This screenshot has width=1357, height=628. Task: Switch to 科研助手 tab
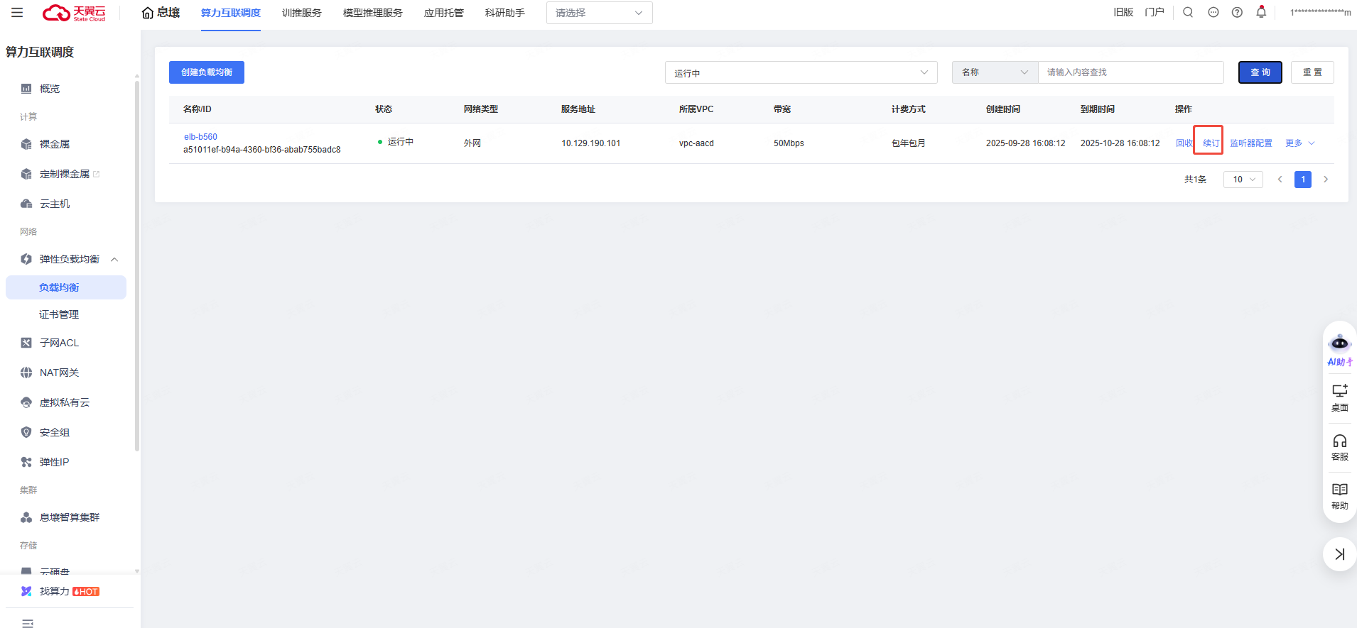tap(505, 13)
